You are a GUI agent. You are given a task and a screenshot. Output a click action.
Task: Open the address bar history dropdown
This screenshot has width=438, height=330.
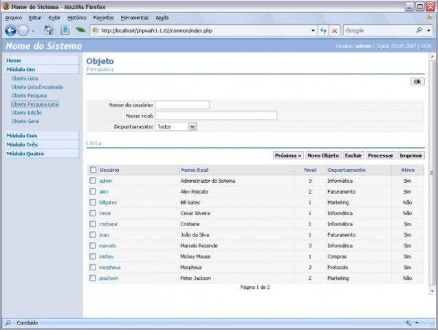(313, 31)
